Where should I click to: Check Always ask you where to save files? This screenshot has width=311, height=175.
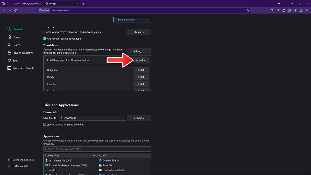(45, 124)
